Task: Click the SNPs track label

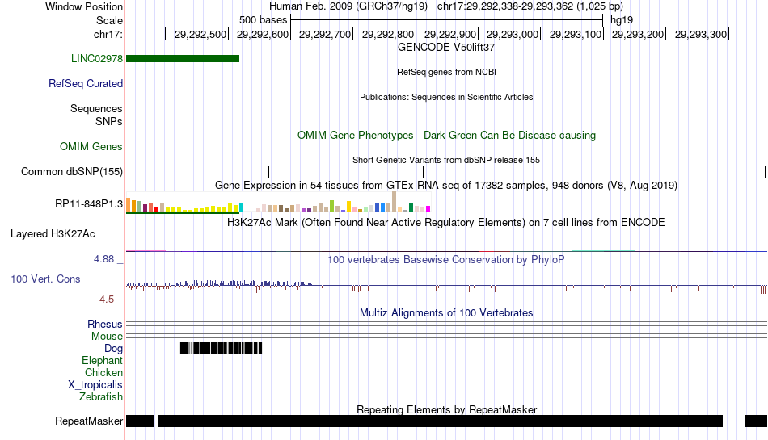Action: tap(109, 121)
